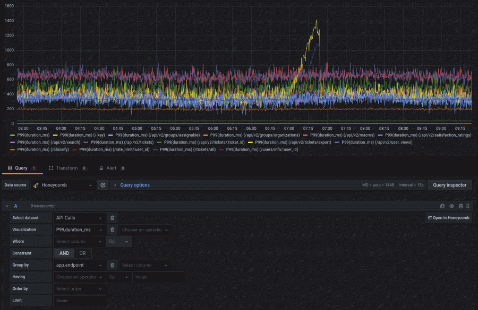This screenshot has height=310, width=478.
Task: Open the API Calls dataset dropdown
Action: click(78, 218)
